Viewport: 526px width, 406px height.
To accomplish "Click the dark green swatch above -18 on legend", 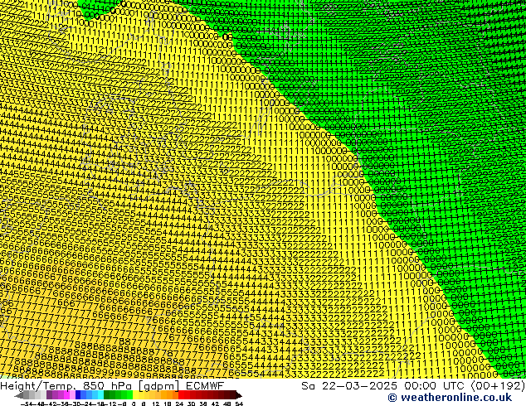I will (x=106, y=395).
